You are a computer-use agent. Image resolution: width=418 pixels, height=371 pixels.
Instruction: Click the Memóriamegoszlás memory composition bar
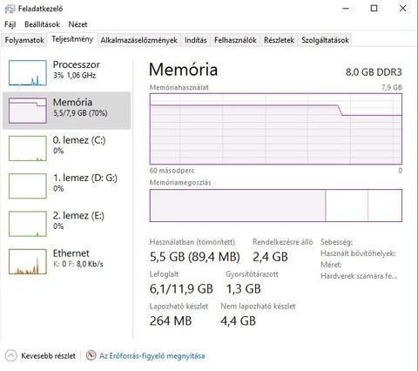pos(276,206)
